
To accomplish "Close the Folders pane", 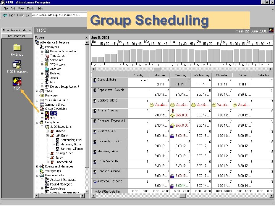I will [86, 37].
